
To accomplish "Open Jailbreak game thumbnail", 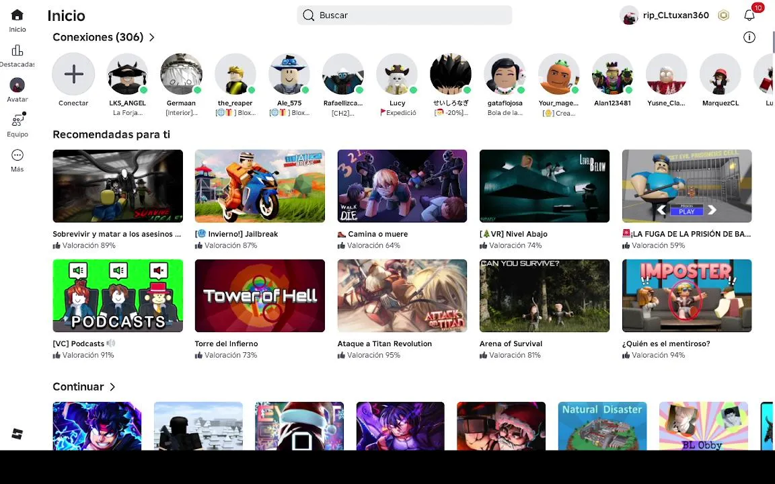I will click(x=260, y=186).
